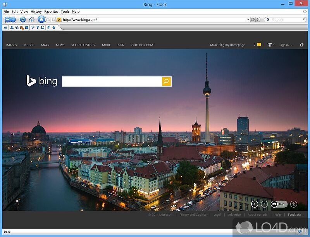Go to Bing MAPS
This screenshot has height=237, width=310.
[45, 45]
